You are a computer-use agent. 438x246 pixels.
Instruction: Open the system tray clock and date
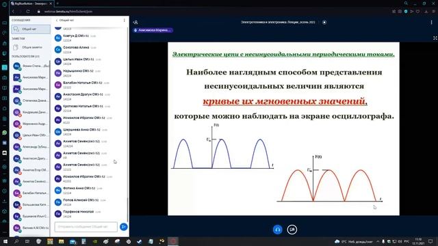pyautogui.click(x=418, y=241)
